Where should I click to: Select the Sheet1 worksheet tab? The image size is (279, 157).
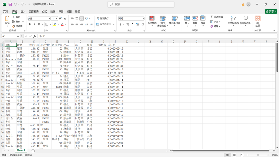pos(21,150)
